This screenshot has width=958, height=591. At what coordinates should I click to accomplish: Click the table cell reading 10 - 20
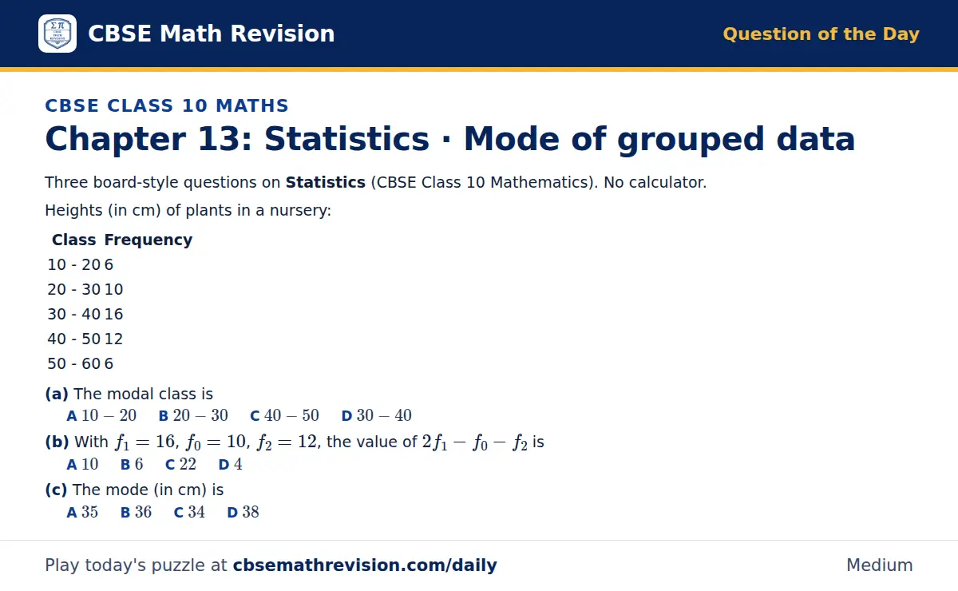coord(73,264)
